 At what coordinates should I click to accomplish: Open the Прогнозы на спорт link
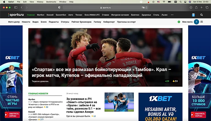tap(126, 22)
